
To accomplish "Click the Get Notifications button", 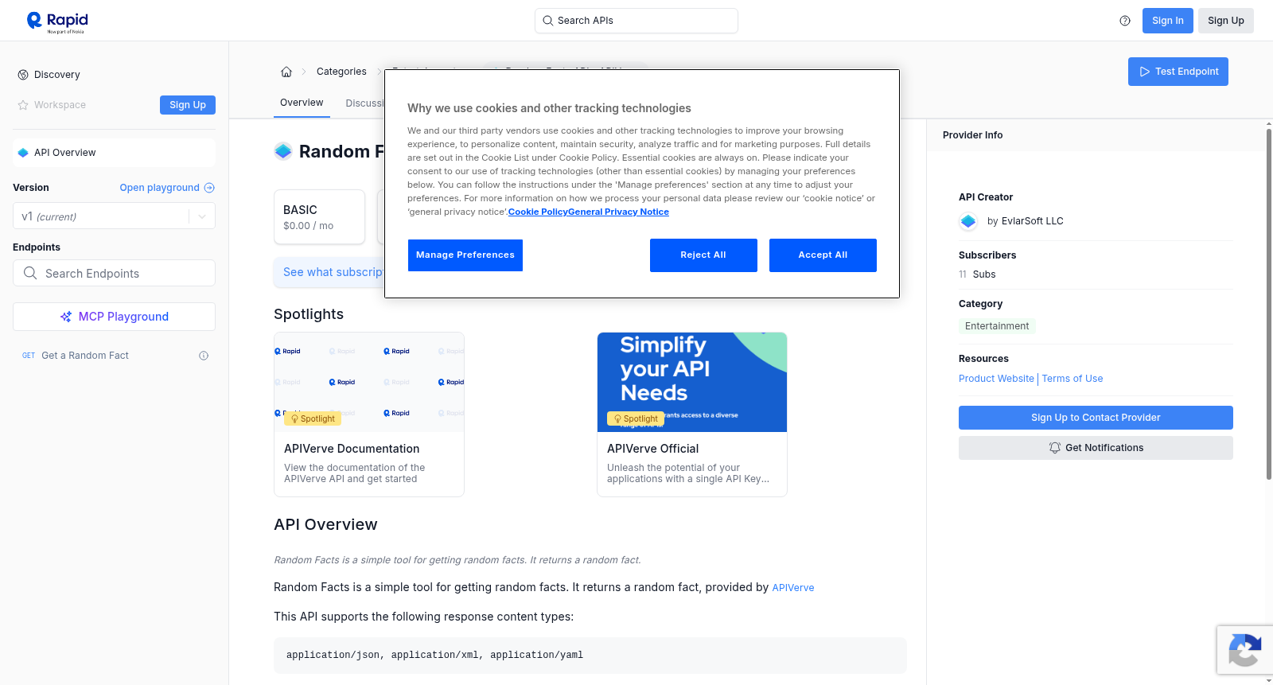I will pos(1096,448).
